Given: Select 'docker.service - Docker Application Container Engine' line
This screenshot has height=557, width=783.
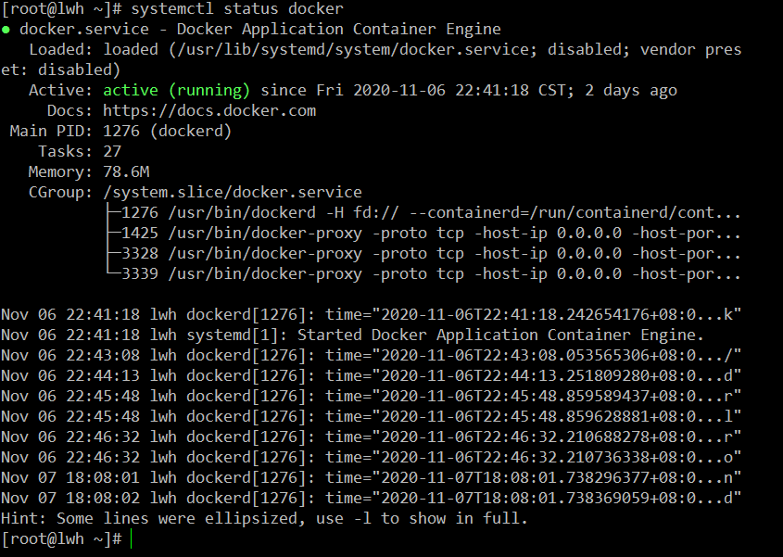Looking at the screenshot, I should tap(260, 29).
